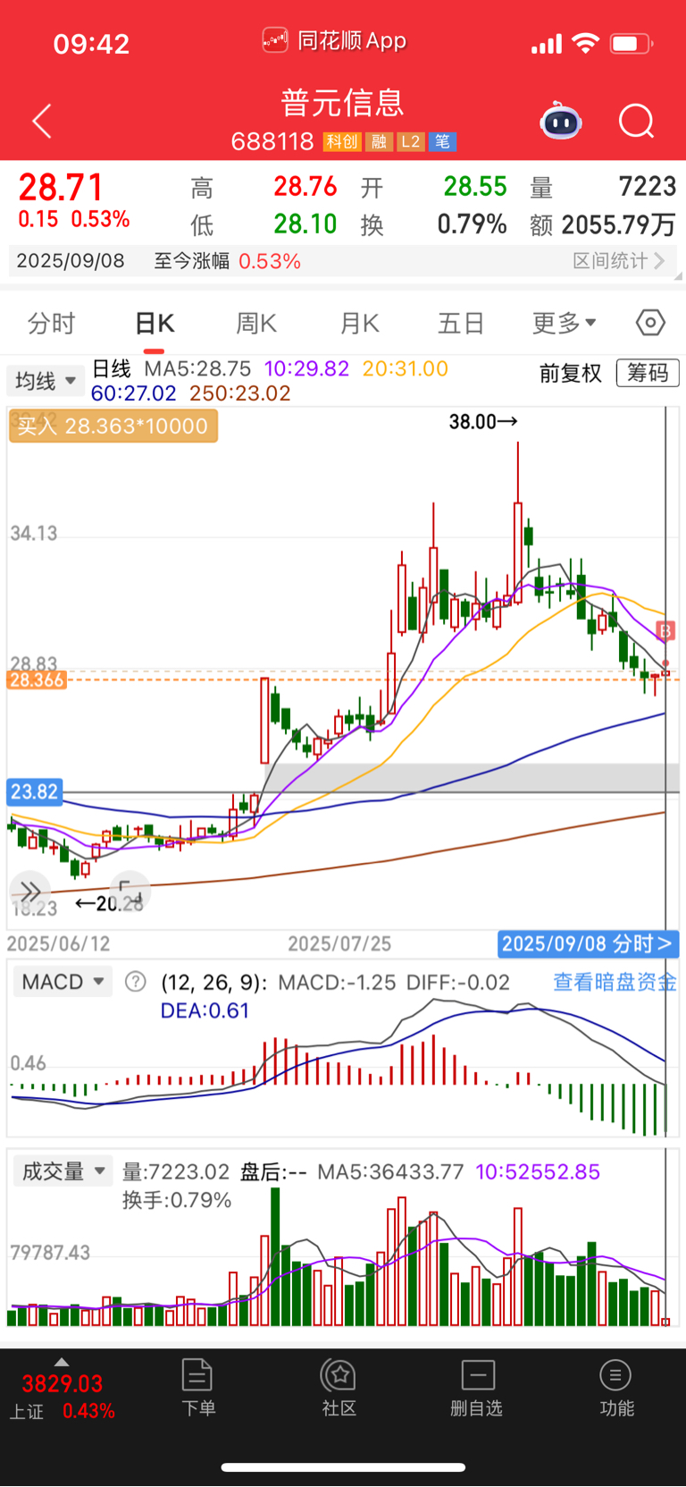Tap the 筹码 chip distribution button
Image resolution: width=686 pixels, height=1487 pixels.
click(648, 373)
